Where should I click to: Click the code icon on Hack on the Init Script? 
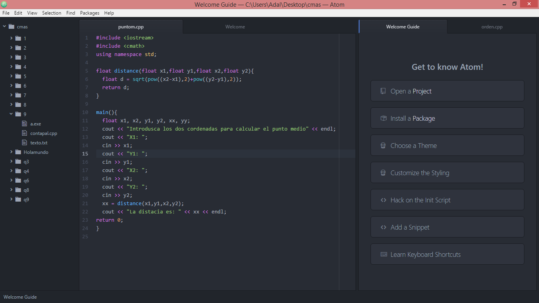pyautogui.click(x=383, y=200)
